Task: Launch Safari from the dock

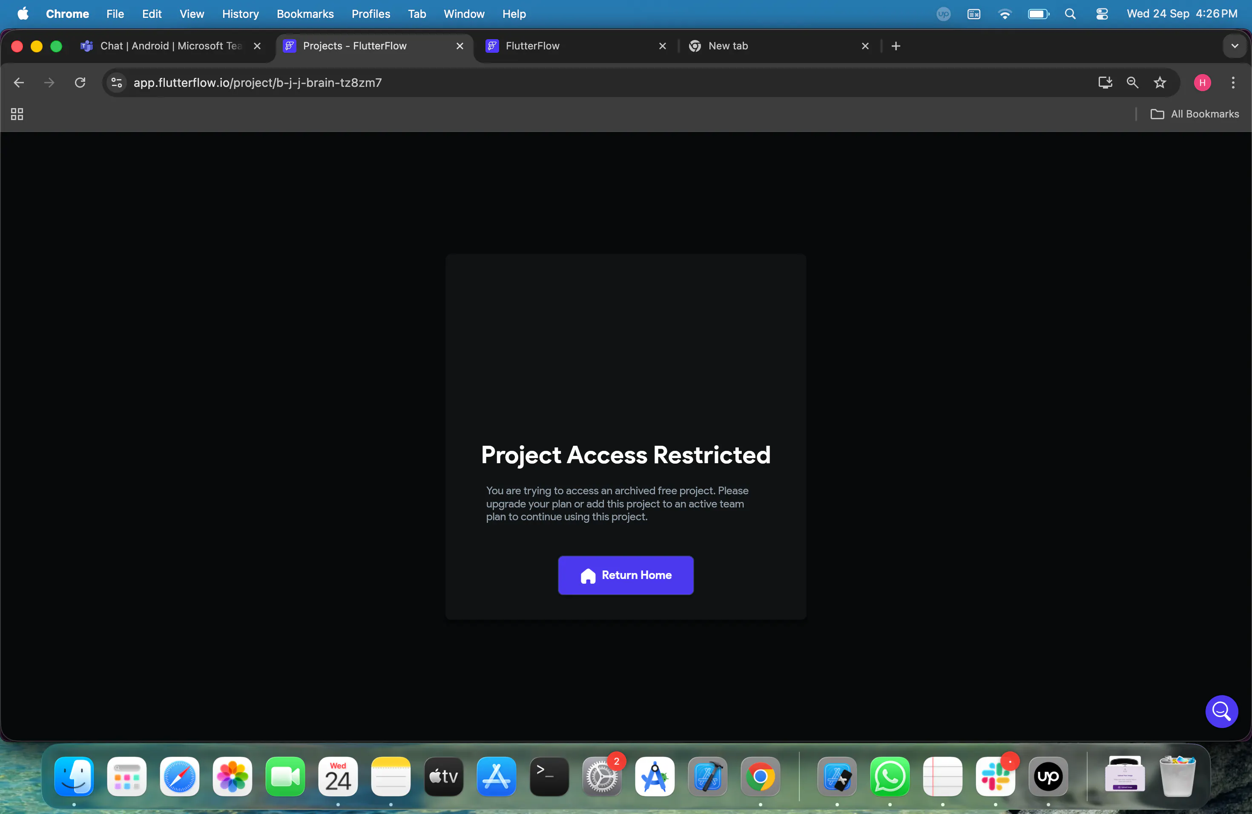Action: click(x=179, y=776)
